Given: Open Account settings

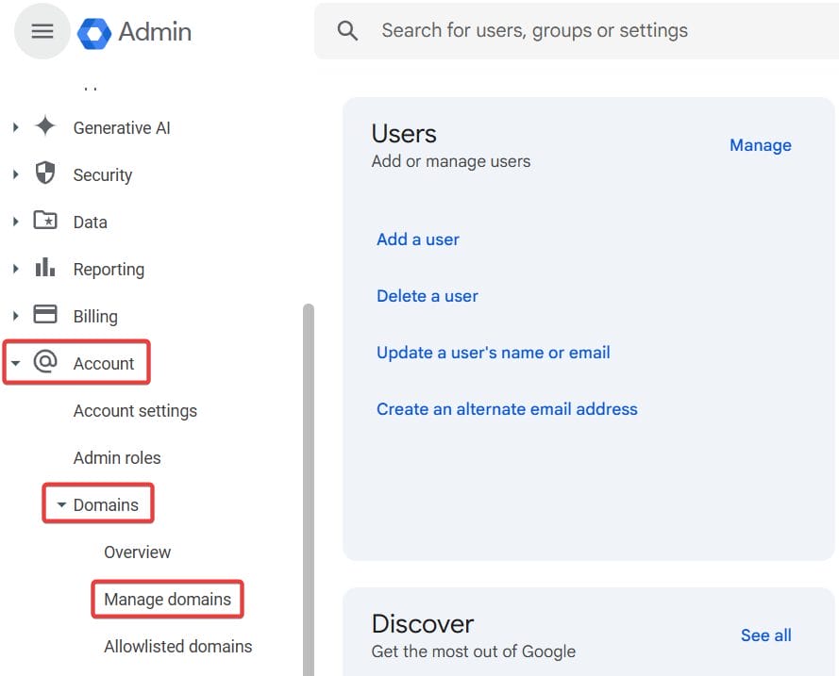Looking at the screenshot, I should click(135, 410).
